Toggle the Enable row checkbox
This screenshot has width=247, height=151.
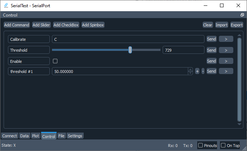(55, 61)
